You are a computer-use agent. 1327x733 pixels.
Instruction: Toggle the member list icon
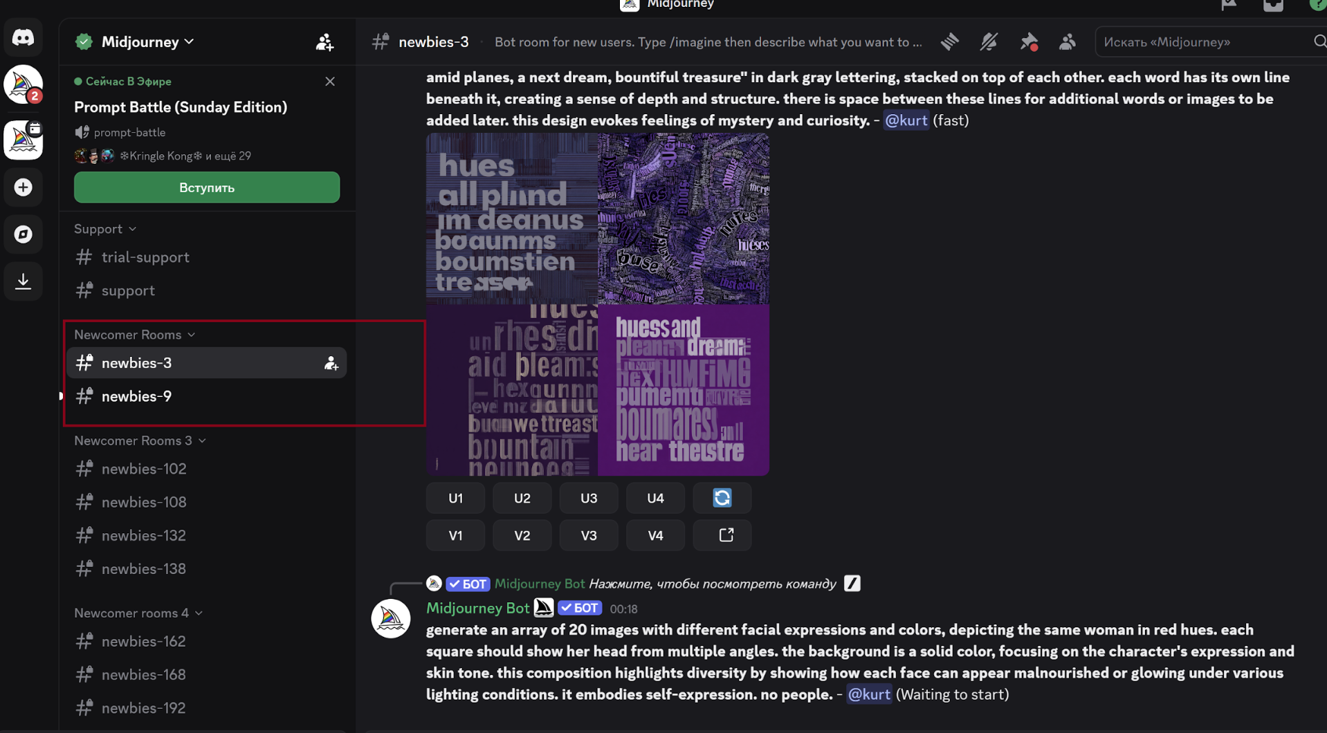[x=1068, y=42]
